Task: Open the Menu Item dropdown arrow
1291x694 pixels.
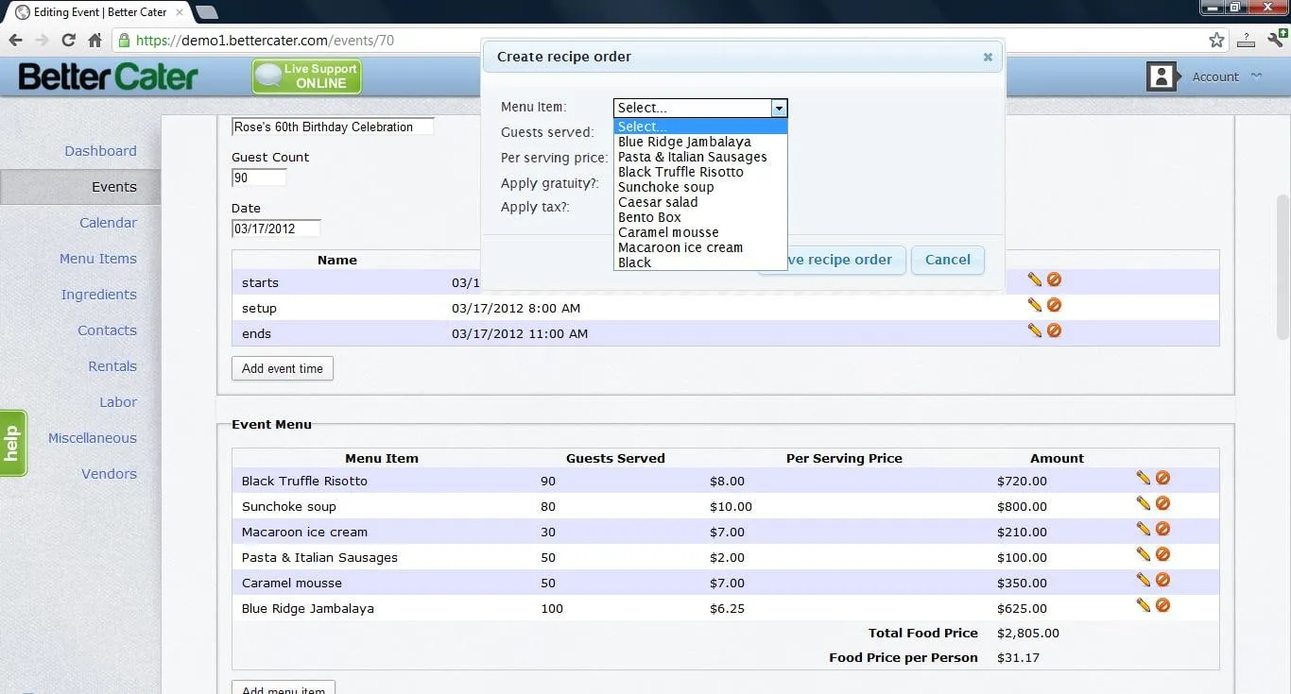Action: (779, 108)
